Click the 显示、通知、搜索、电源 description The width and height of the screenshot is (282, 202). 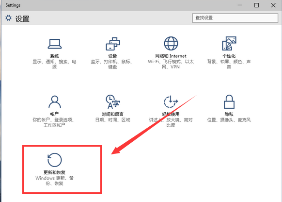click(54, 64)
